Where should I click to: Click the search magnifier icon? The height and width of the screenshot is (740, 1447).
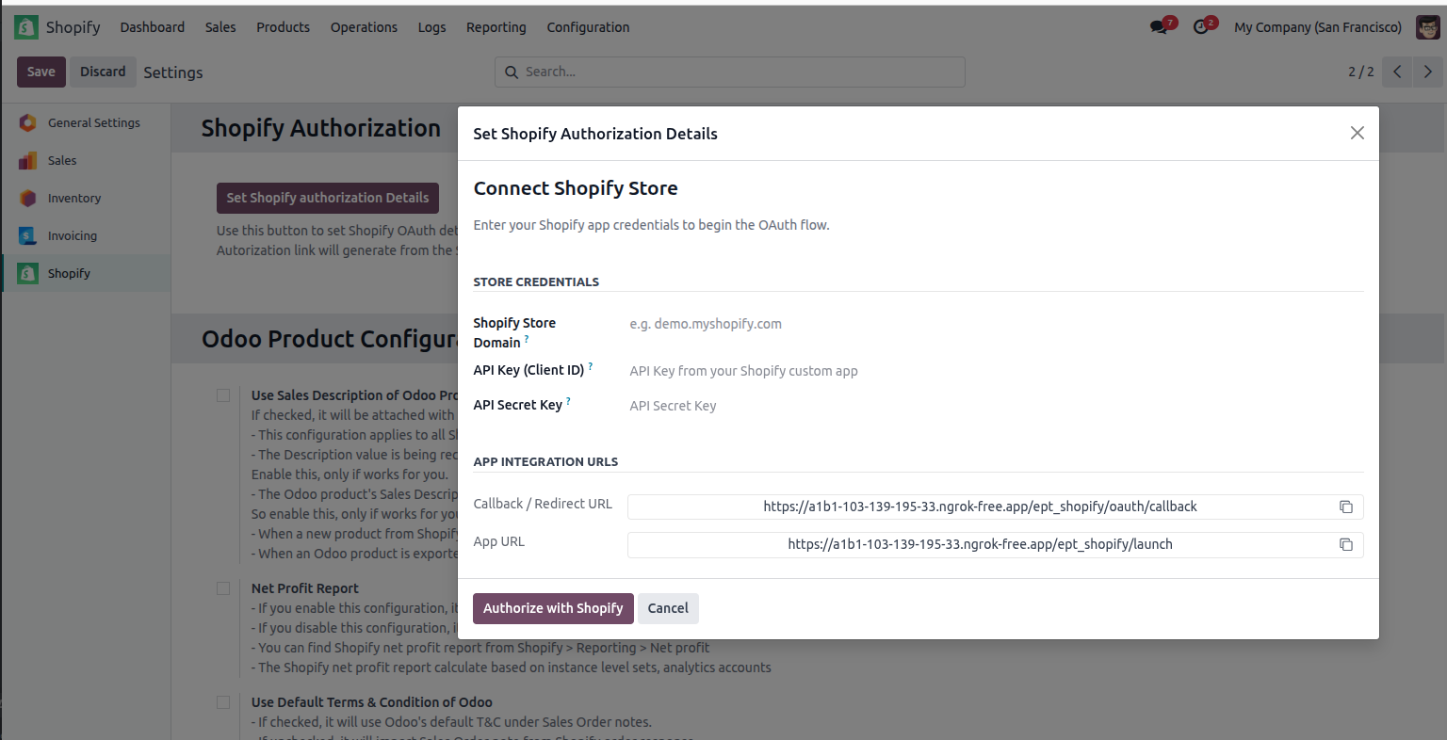512,72
